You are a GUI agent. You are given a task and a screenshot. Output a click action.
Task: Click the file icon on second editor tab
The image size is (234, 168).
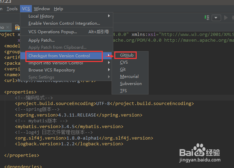17,27
